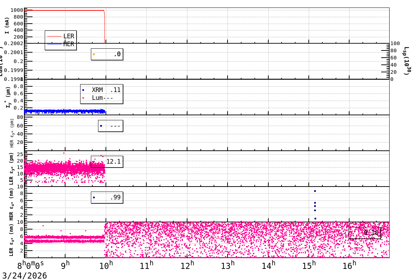415x280 pixels.
Task: Click the 11h time axis label
Action: point(146,265)
